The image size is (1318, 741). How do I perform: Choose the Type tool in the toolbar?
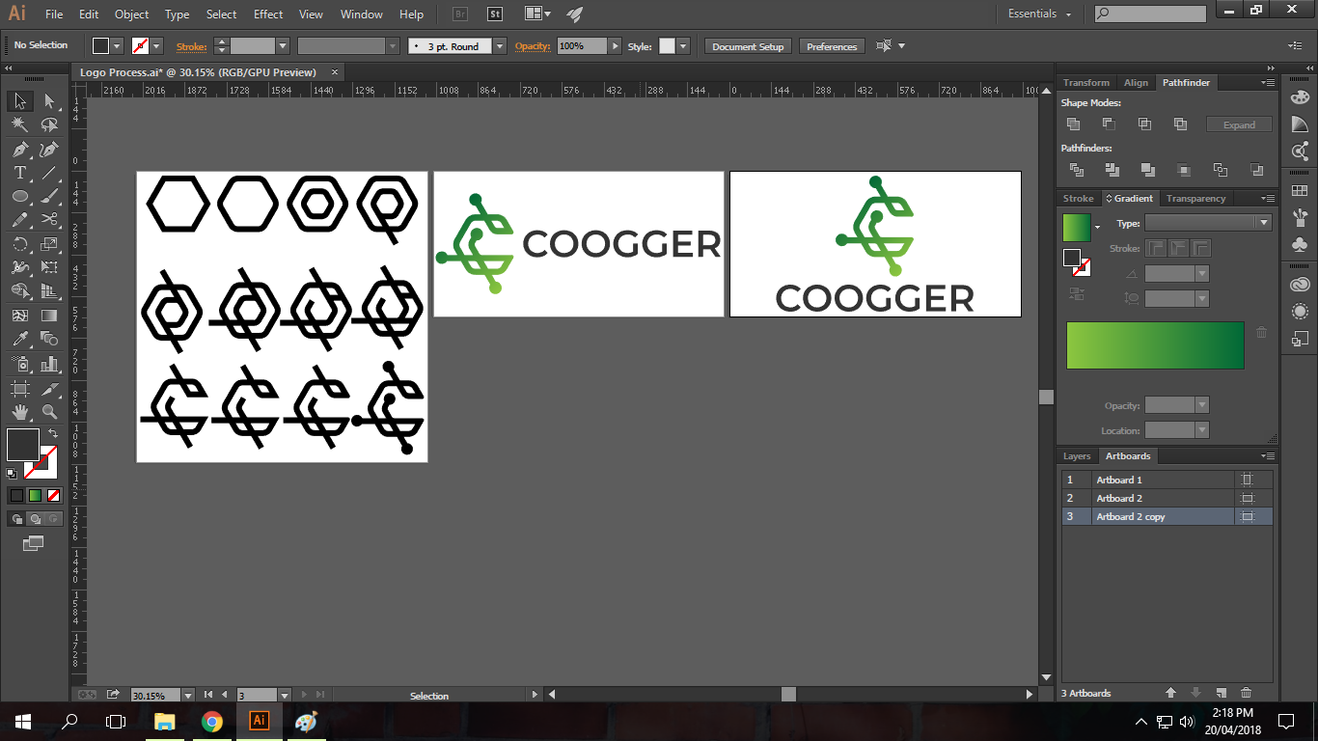(x=19, y=173)
